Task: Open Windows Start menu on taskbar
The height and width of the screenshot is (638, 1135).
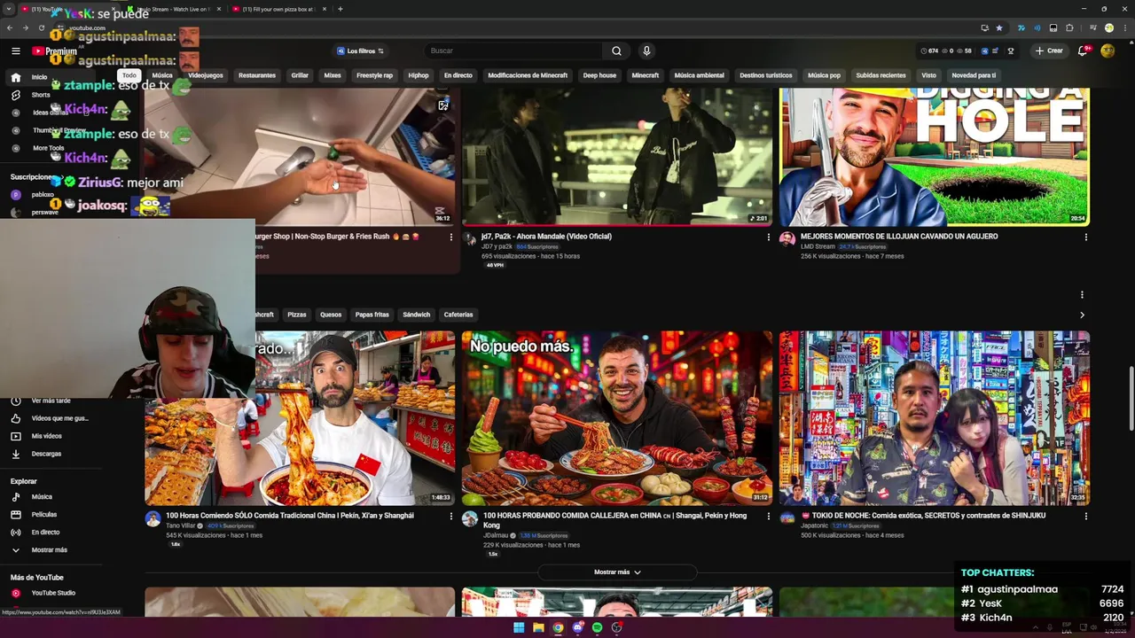Action: pyautogui.click(x=519, y=627)
